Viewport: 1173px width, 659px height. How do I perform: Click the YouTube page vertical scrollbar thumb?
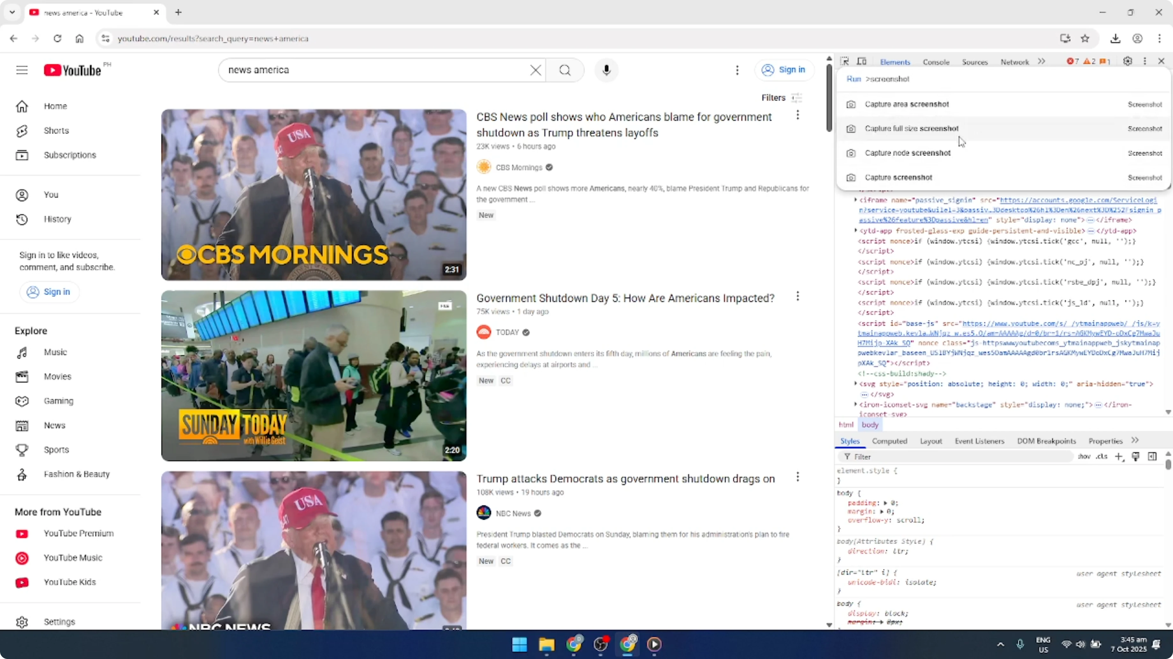pyautogui.click(x=829, y=98)
